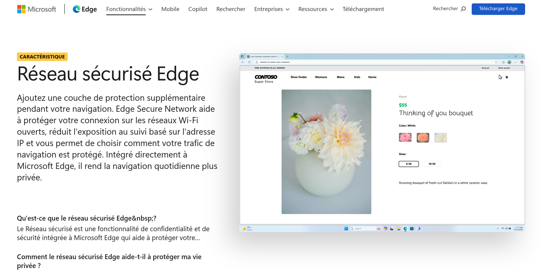Click the shopping cart icon in Contoso mockup

point(506,77)
